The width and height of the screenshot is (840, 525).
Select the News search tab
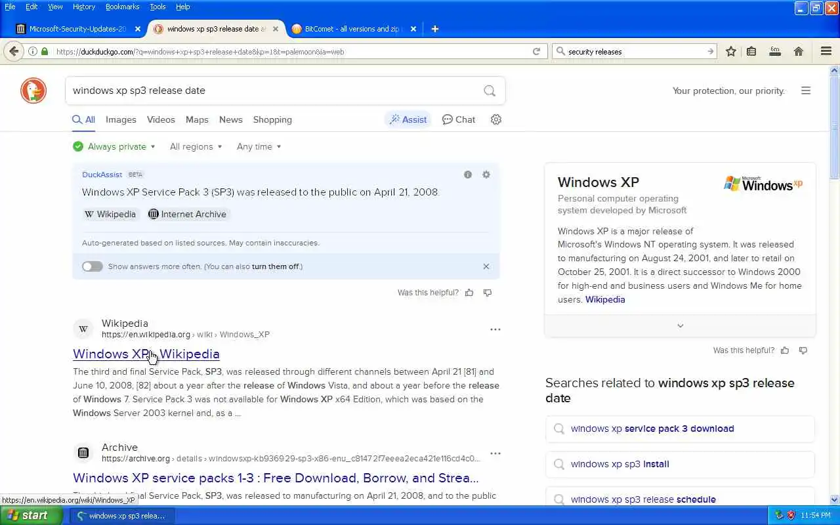pyautogui.click(x=231, y=119)
